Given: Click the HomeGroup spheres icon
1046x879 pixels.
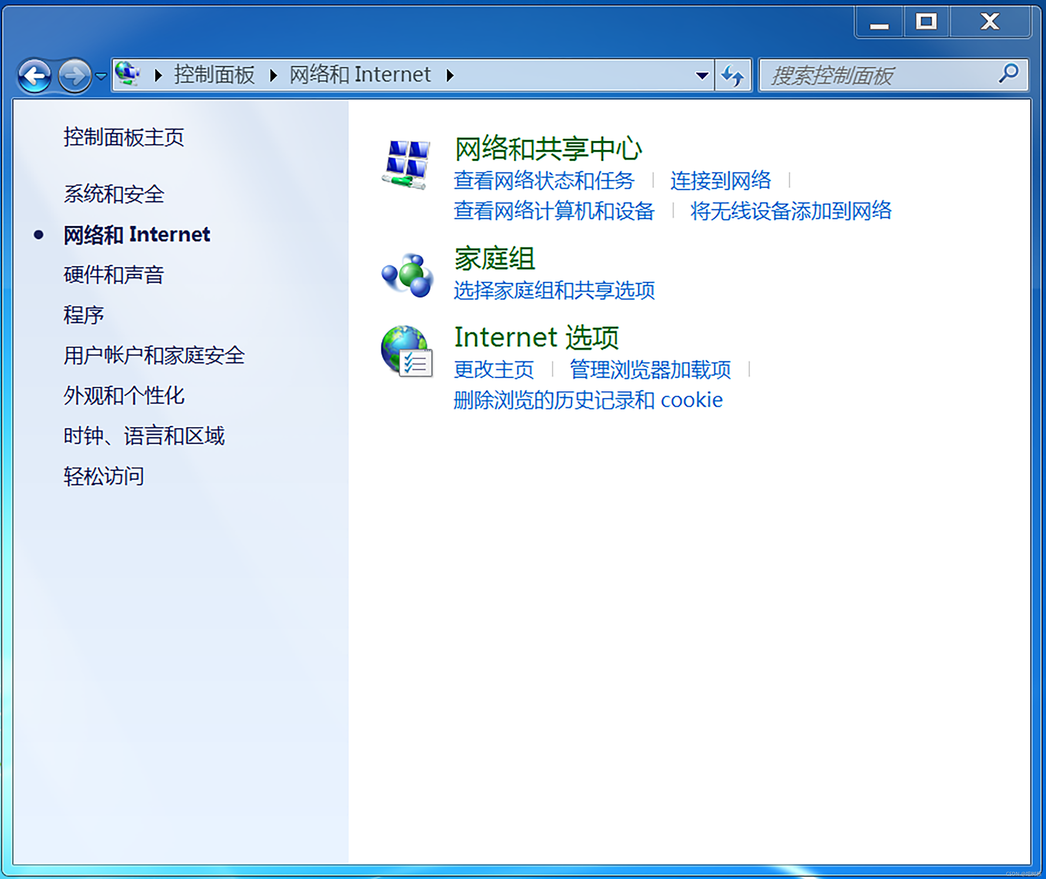Looking at the screenshot, I should pos(407,275).
